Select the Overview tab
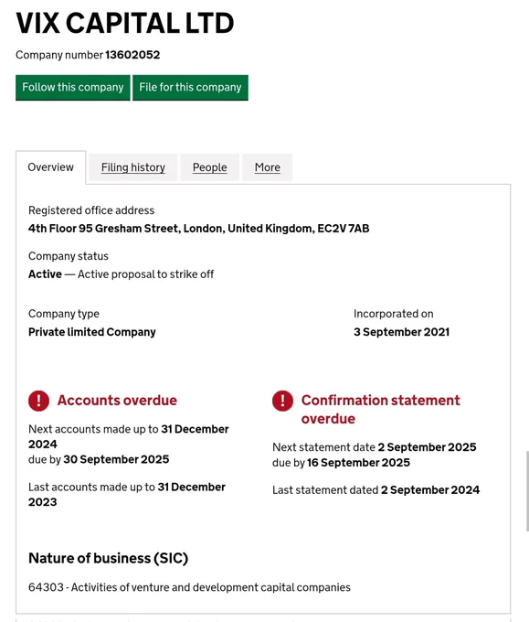 click(x=51, y=167)
